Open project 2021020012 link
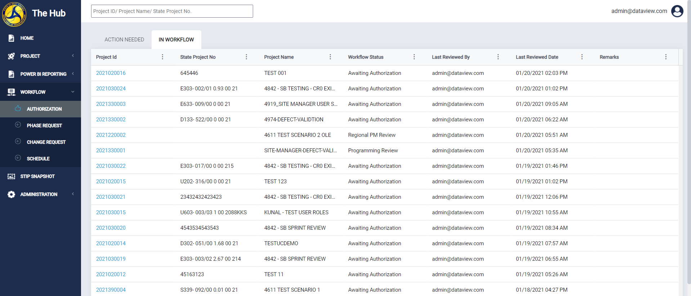This screenshot has width=691, height=296. click(111, 274)
